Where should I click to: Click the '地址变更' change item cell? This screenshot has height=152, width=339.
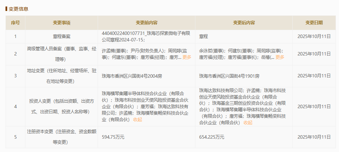point(61,76)
